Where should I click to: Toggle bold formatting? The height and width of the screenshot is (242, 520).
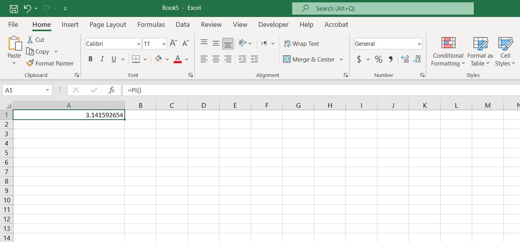pyautogui.click(x=90, y=59)
